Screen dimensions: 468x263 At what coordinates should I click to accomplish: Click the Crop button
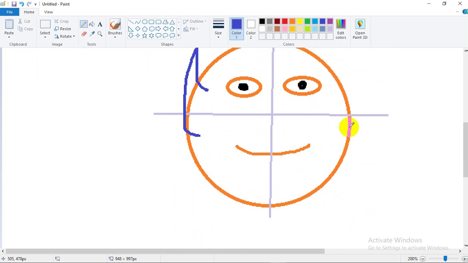(x=61, y=21)
